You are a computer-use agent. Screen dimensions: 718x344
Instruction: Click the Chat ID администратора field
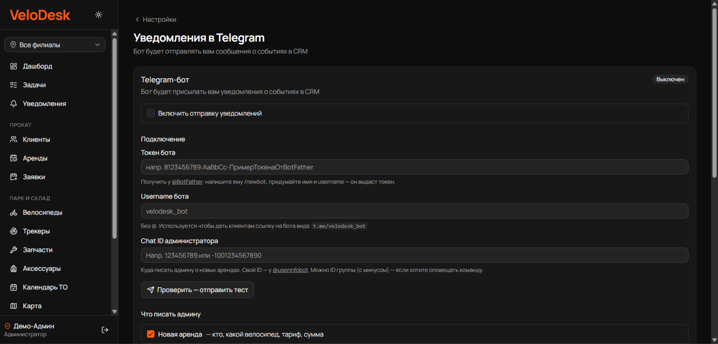(x=414, y=255)
